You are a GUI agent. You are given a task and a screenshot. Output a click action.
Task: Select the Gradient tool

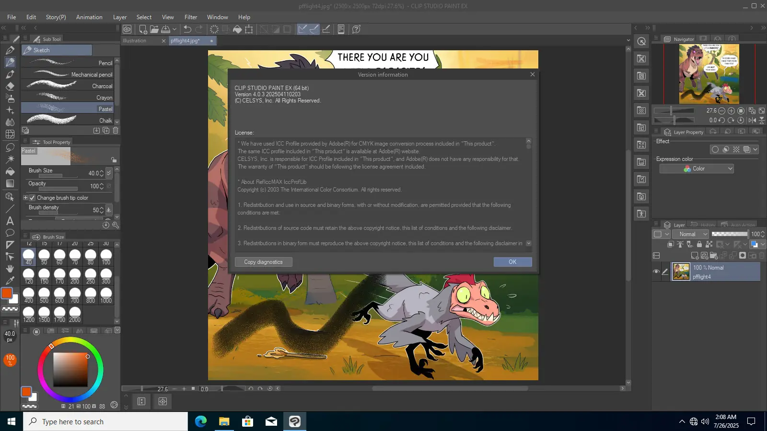click(10, 183)
